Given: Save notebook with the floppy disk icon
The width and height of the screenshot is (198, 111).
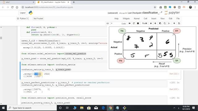Looking at the screenshot, I should (x=179, y=23).
